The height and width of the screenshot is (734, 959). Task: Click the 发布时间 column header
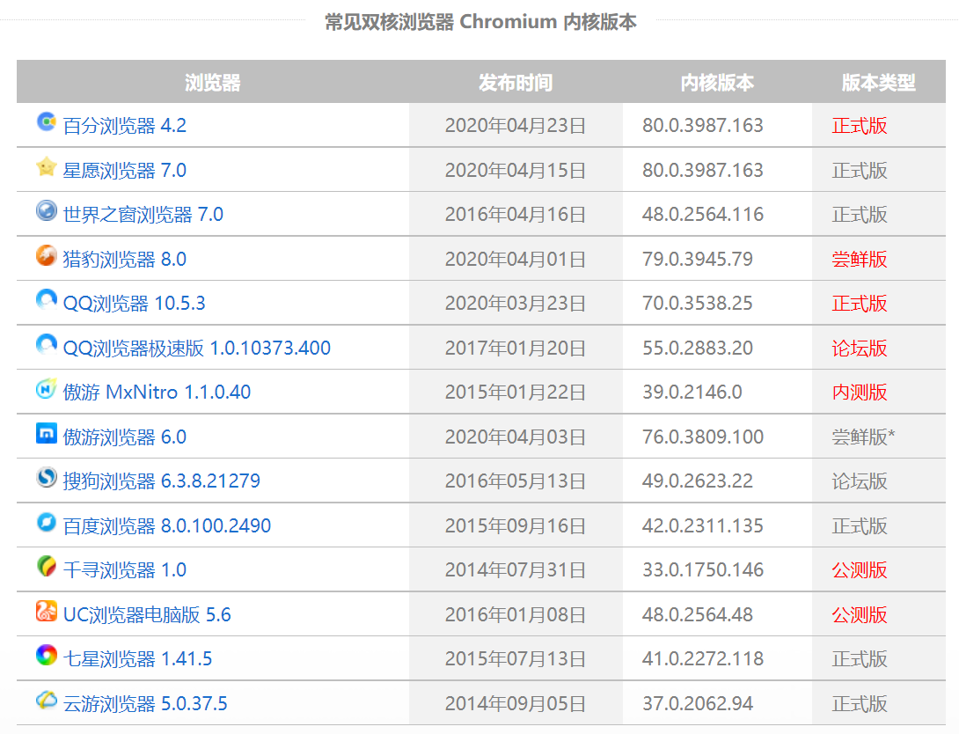coord(516,83)
